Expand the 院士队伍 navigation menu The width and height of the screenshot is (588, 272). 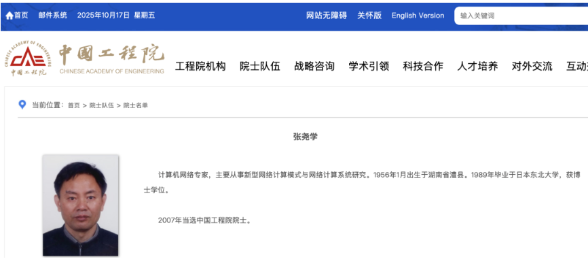[x=260, y=66]
